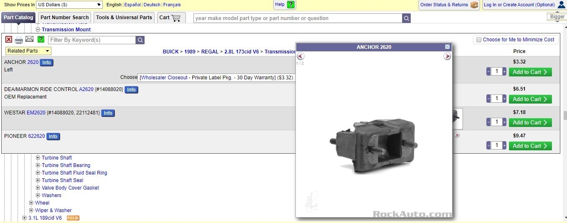567x223 pixels.
Task: Switch language to Français
Action: point(172,5)
